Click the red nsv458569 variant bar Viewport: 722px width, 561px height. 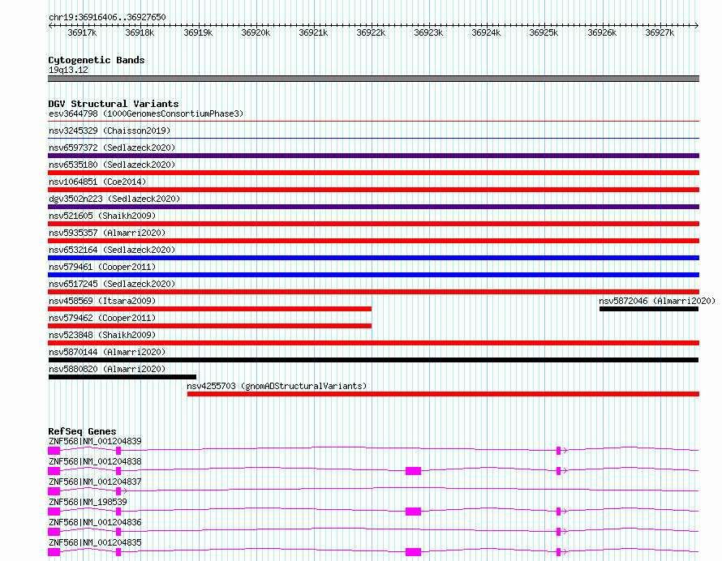[209, 309]
